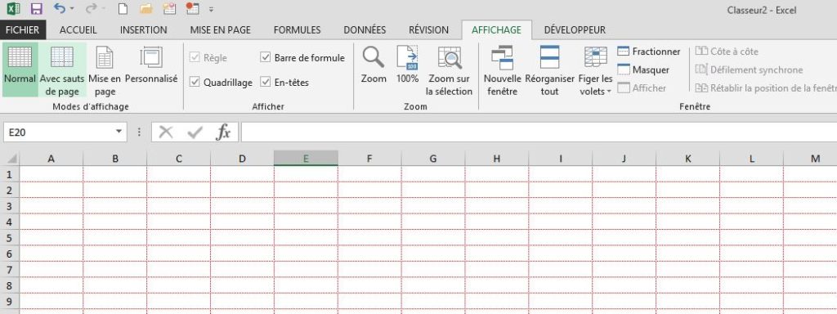Toggle the Règle checkbox

tap(195, 58)
